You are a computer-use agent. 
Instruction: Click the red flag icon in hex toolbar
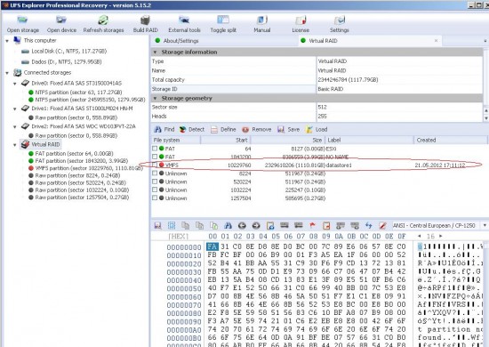pyautogui.click(x=312, y=225)
